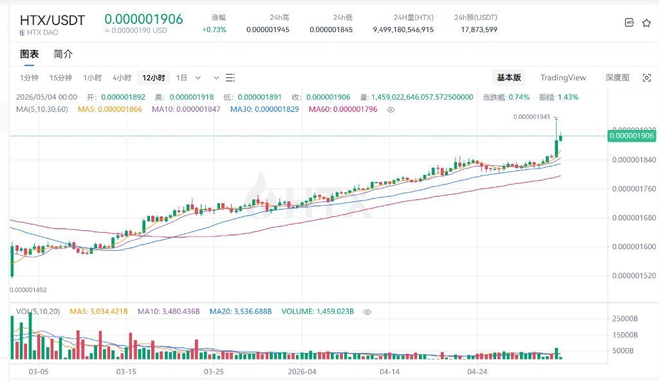Select the 15分钟 interval
The height and width of the screenshot is (382, 659).
click(60, 78)
